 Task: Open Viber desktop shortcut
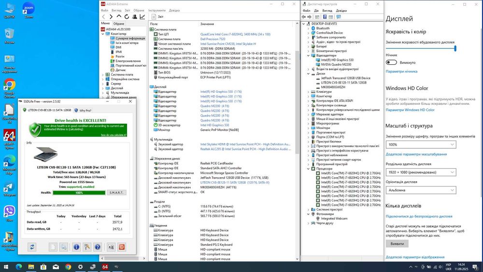click(x=9, y=213)
